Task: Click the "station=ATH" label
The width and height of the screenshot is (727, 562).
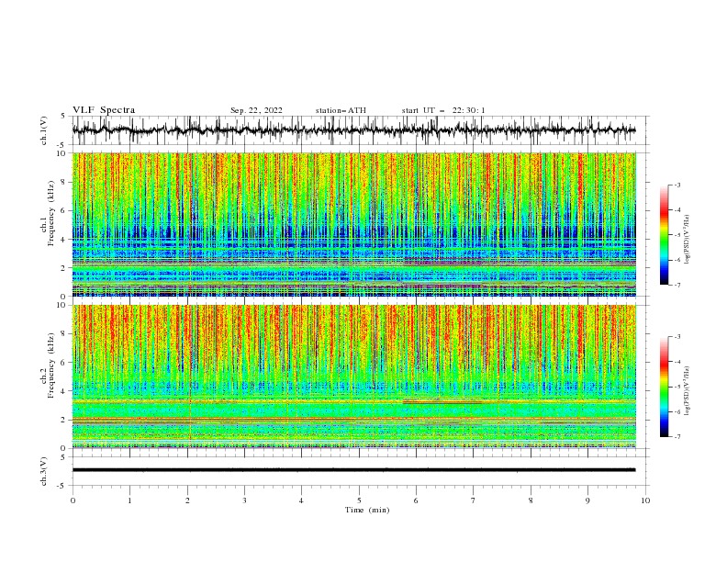Action: tap(341, 110)
